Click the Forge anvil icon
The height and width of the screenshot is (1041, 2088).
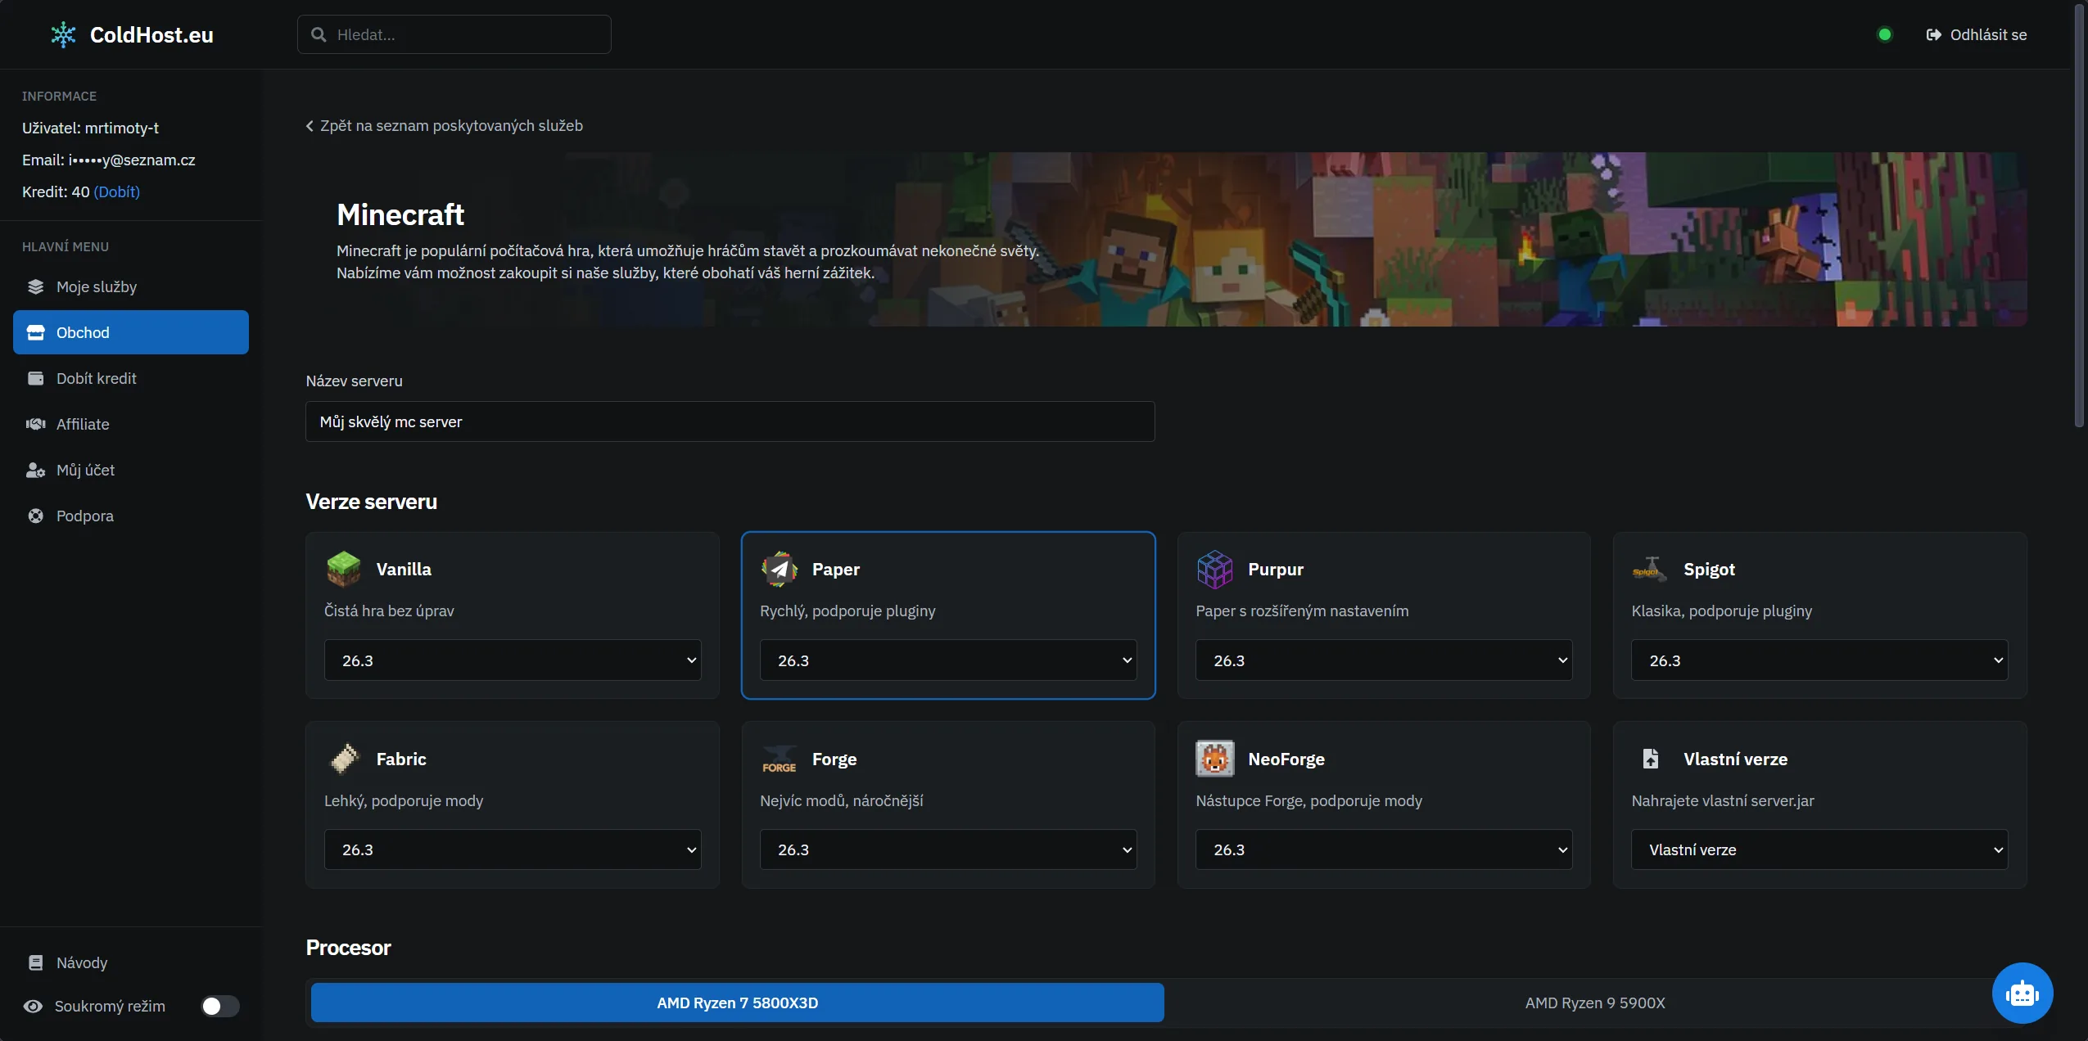[780, 759]
